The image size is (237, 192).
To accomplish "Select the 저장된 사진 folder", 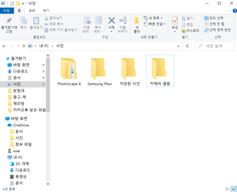I will (130, 71).
